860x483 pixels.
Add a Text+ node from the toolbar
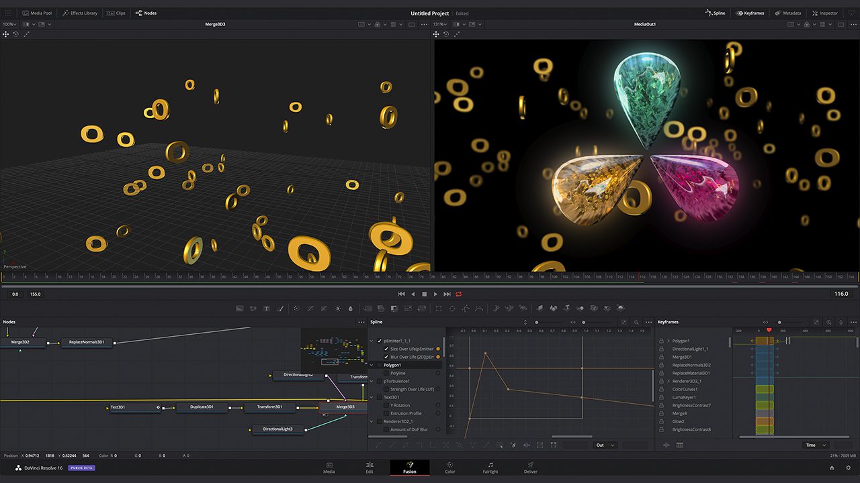point(267,309)
